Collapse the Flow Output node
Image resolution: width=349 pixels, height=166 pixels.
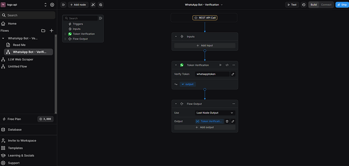tap(176, 104)
